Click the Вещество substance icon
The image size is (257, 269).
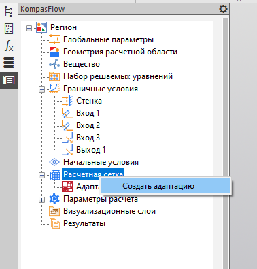54,64
